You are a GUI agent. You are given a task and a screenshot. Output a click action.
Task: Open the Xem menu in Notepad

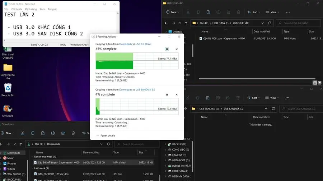pos(42,9)
